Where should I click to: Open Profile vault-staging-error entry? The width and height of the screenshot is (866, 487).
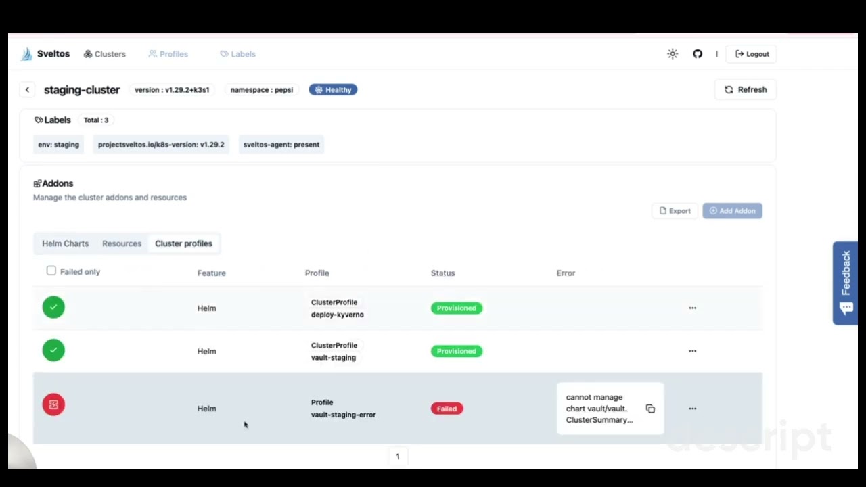(343, 409)
